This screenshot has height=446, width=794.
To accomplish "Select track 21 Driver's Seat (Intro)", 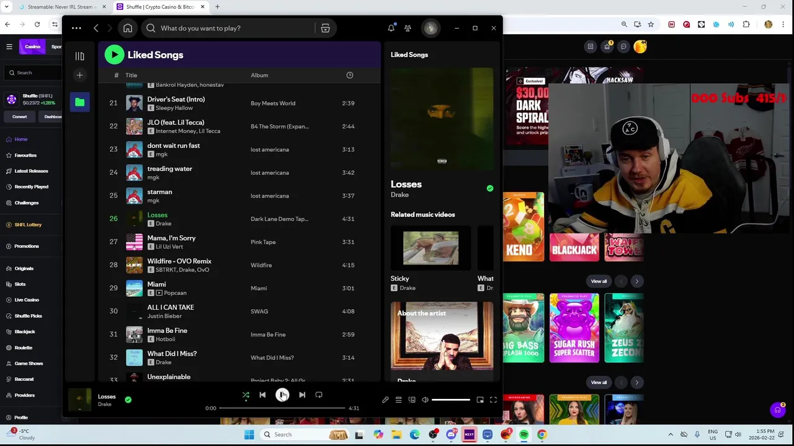I will click(x=239, y=103).
